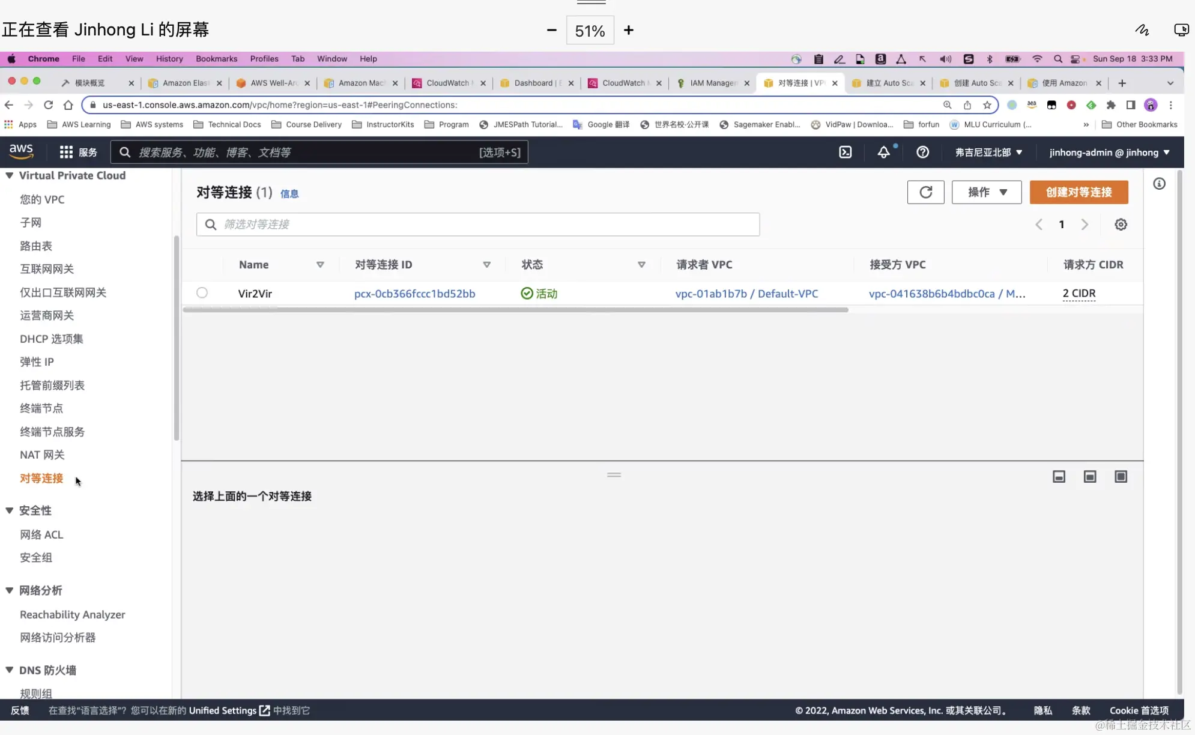The width and height of the screenshot is (1195, 735).
Task: Bookmark this page with the star icon
Action: [x=987, y=105]
